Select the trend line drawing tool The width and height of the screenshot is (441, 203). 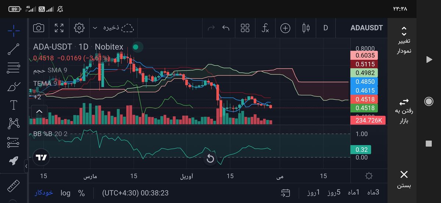[14, 49]
